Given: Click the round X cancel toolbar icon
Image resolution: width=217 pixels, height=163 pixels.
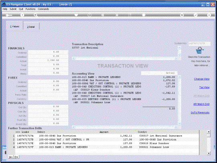Looking at the screenshot, I should pyautogui.click(x=209, y=15).
